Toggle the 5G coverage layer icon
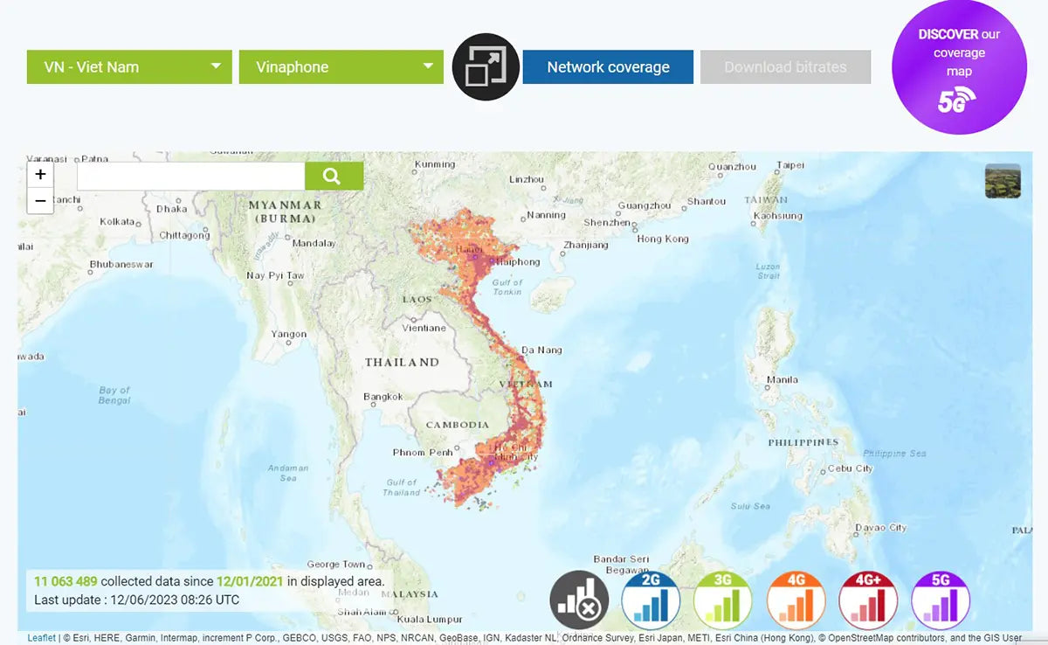The image size is (1048, 645). pyautogui.click(x=941, y=600)
